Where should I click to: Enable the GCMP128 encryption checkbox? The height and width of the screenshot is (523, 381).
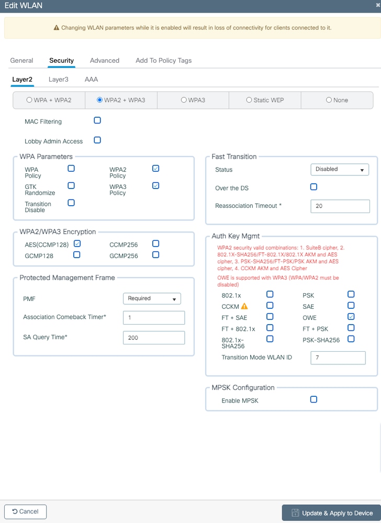[76, 255]
